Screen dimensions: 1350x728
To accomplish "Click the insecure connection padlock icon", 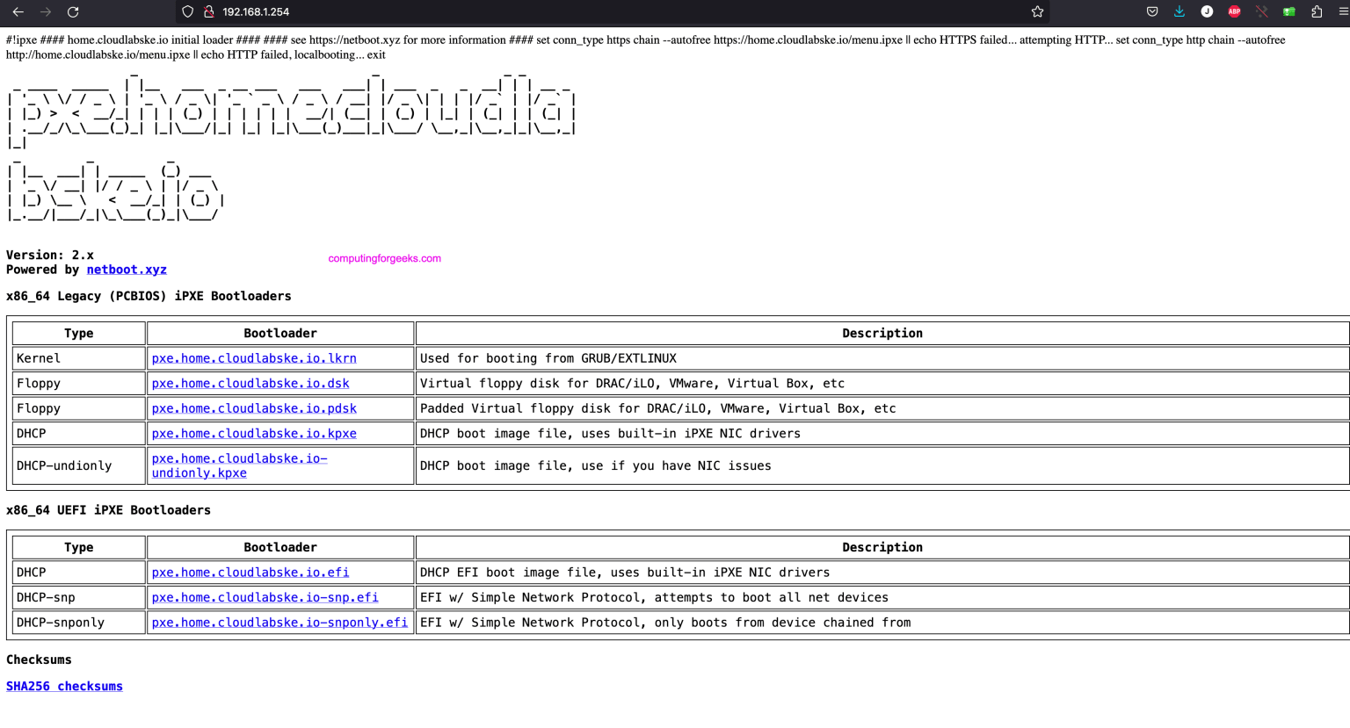I will coord(209,12).
